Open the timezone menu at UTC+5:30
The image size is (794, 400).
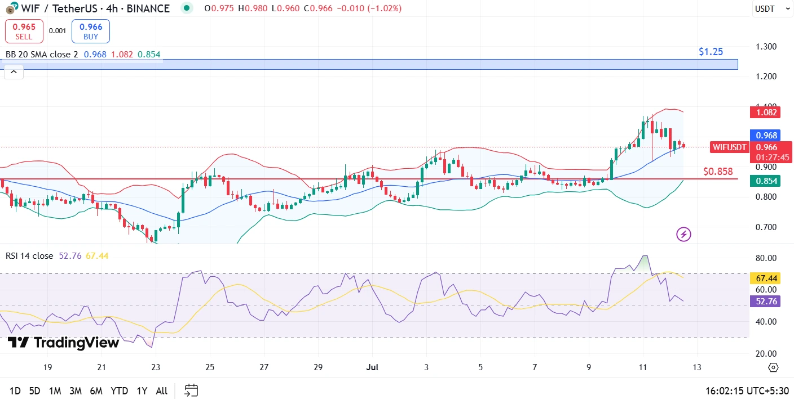point(747,390)
